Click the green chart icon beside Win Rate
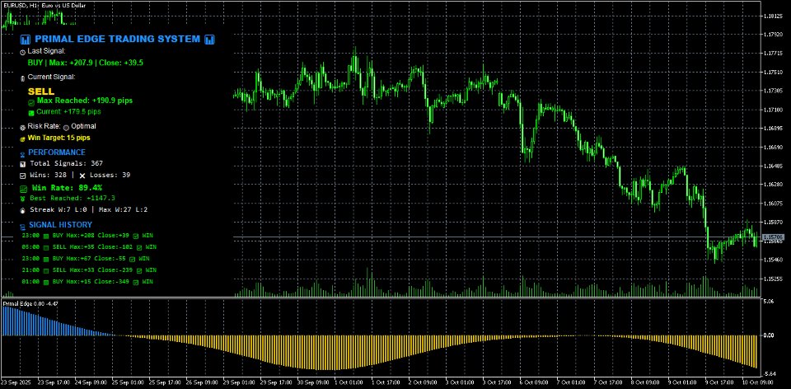Viewport: 791px width, 389px height. (x=23, y=189)
